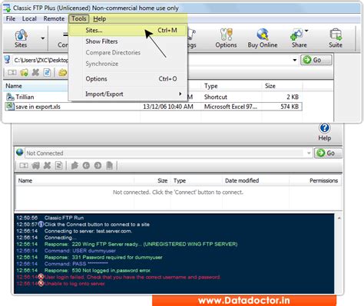Screen dimensions: 364x306
Task: Click the refresh icon in remote toolbar
Action: click(59, 166)
